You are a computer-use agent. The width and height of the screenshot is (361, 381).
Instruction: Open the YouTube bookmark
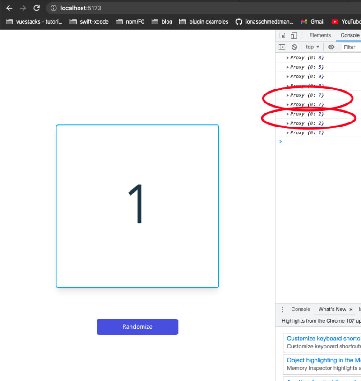click(x=346, y=22)
